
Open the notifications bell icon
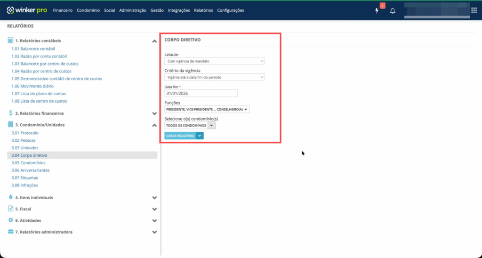[393, 10]
